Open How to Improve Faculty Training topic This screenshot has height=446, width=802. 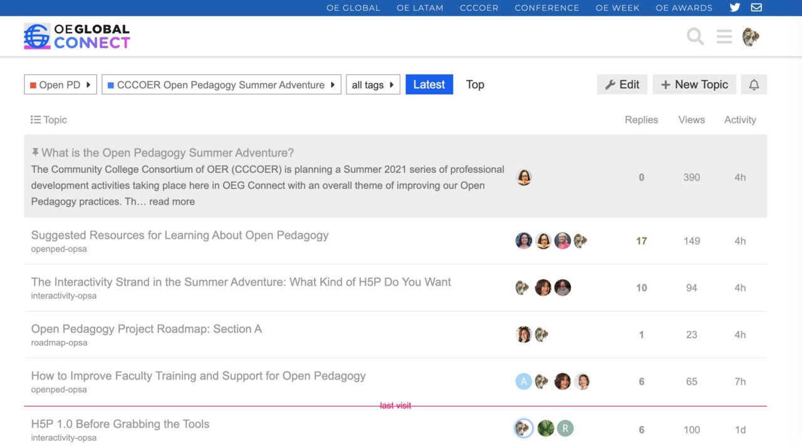click(x=199, y=376)
